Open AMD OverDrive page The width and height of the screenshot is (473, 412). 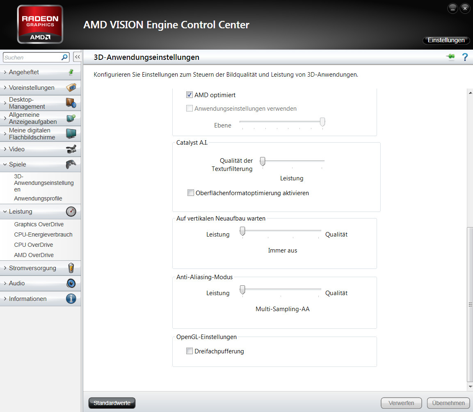[x=34, y=255]
